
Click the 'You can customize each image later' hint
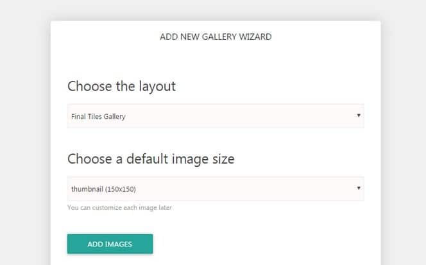coord(119,208)
